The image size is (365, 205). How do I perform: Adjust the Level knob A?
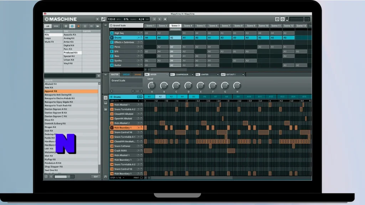click(x=151, y=86)
